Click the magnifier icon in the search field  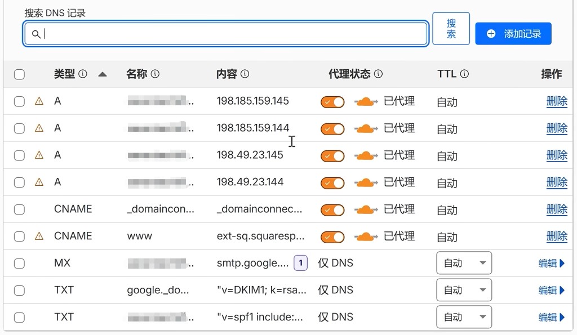35,34
